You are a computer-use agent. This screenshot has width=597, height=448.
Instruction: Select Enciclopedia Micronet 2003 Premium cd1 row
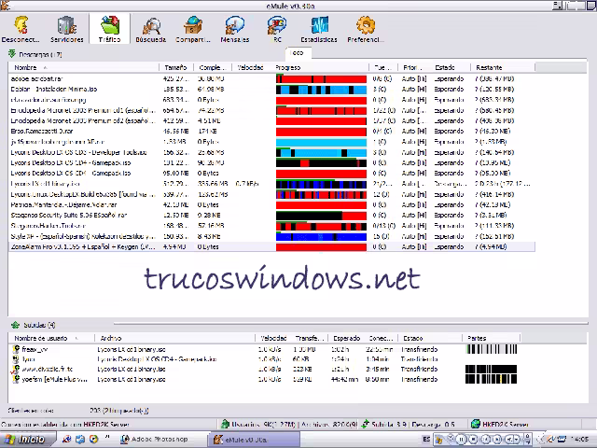click(x=271, y=110)
